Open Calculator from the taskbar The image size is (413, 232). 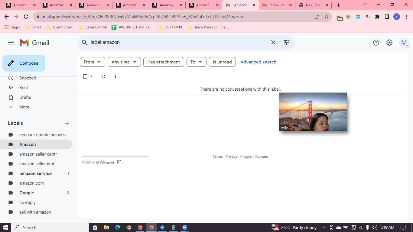[174, 227]
